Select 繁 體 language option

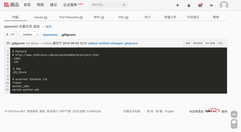(159, 111)
